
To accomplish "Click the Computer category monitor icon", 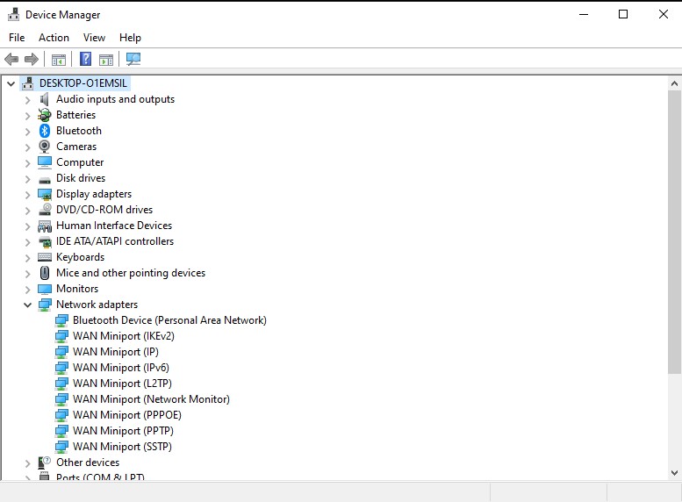I will click(x=45, y=162).
